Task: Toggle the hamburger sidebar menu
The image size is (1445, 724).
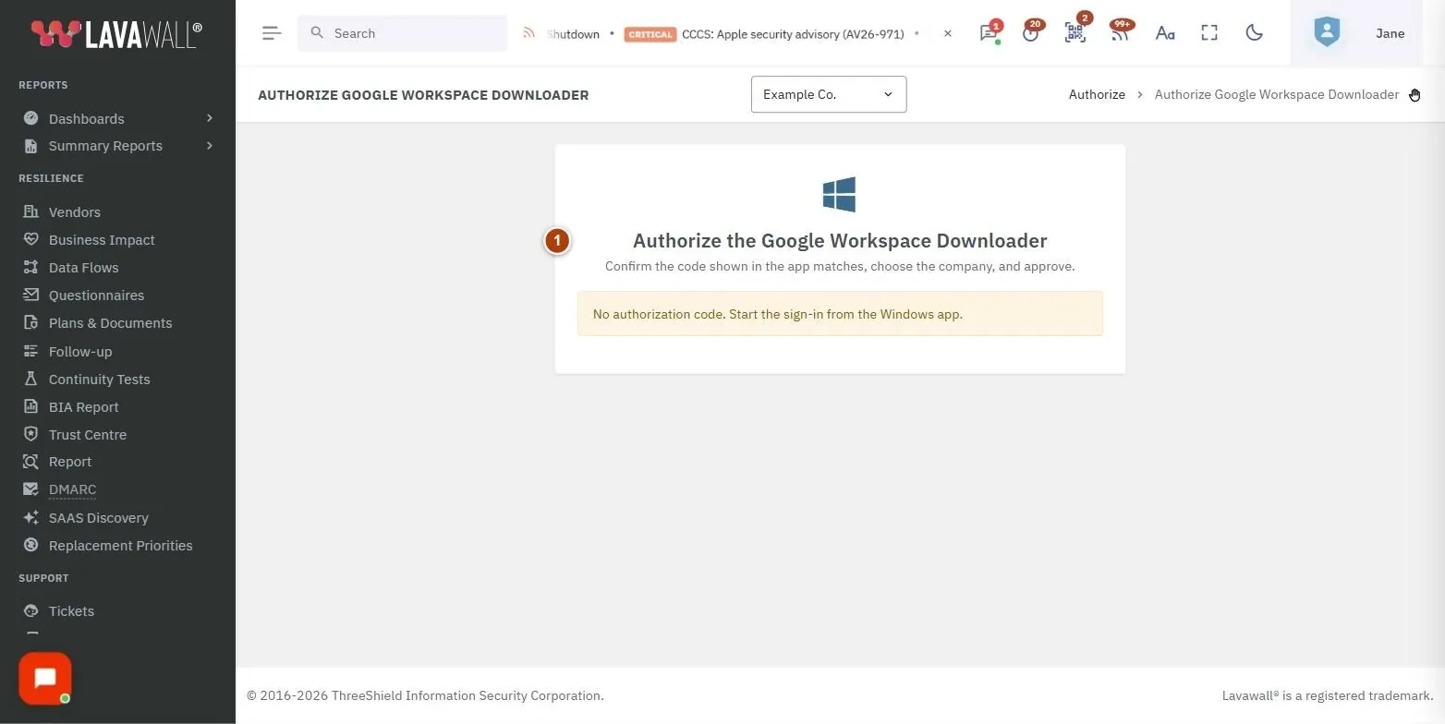Action: point(271,33)
